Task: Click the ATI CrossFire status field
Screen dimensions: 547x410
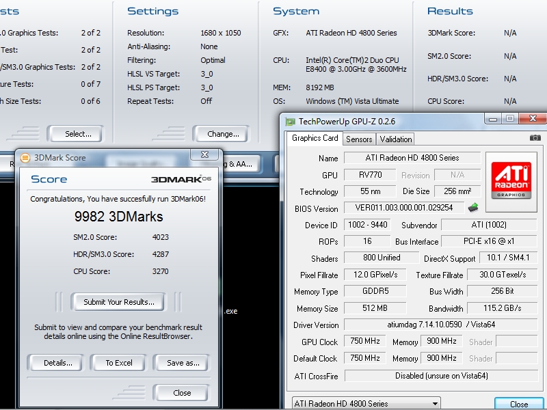Action: [x=441, y=376]
